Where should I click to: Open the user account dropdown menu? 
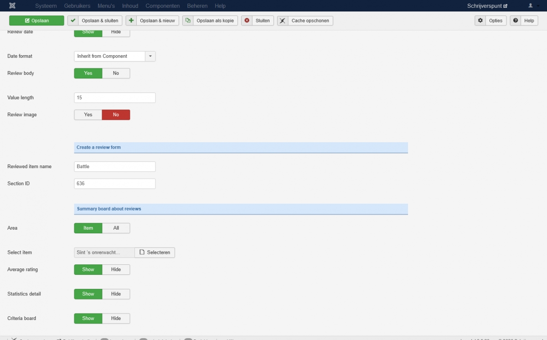(532, 6)
